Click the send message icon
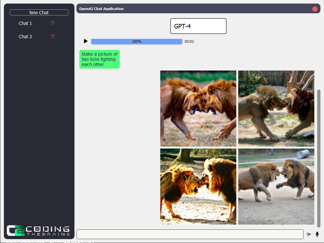This screenshot has height=243, width=324. (309, 234)
